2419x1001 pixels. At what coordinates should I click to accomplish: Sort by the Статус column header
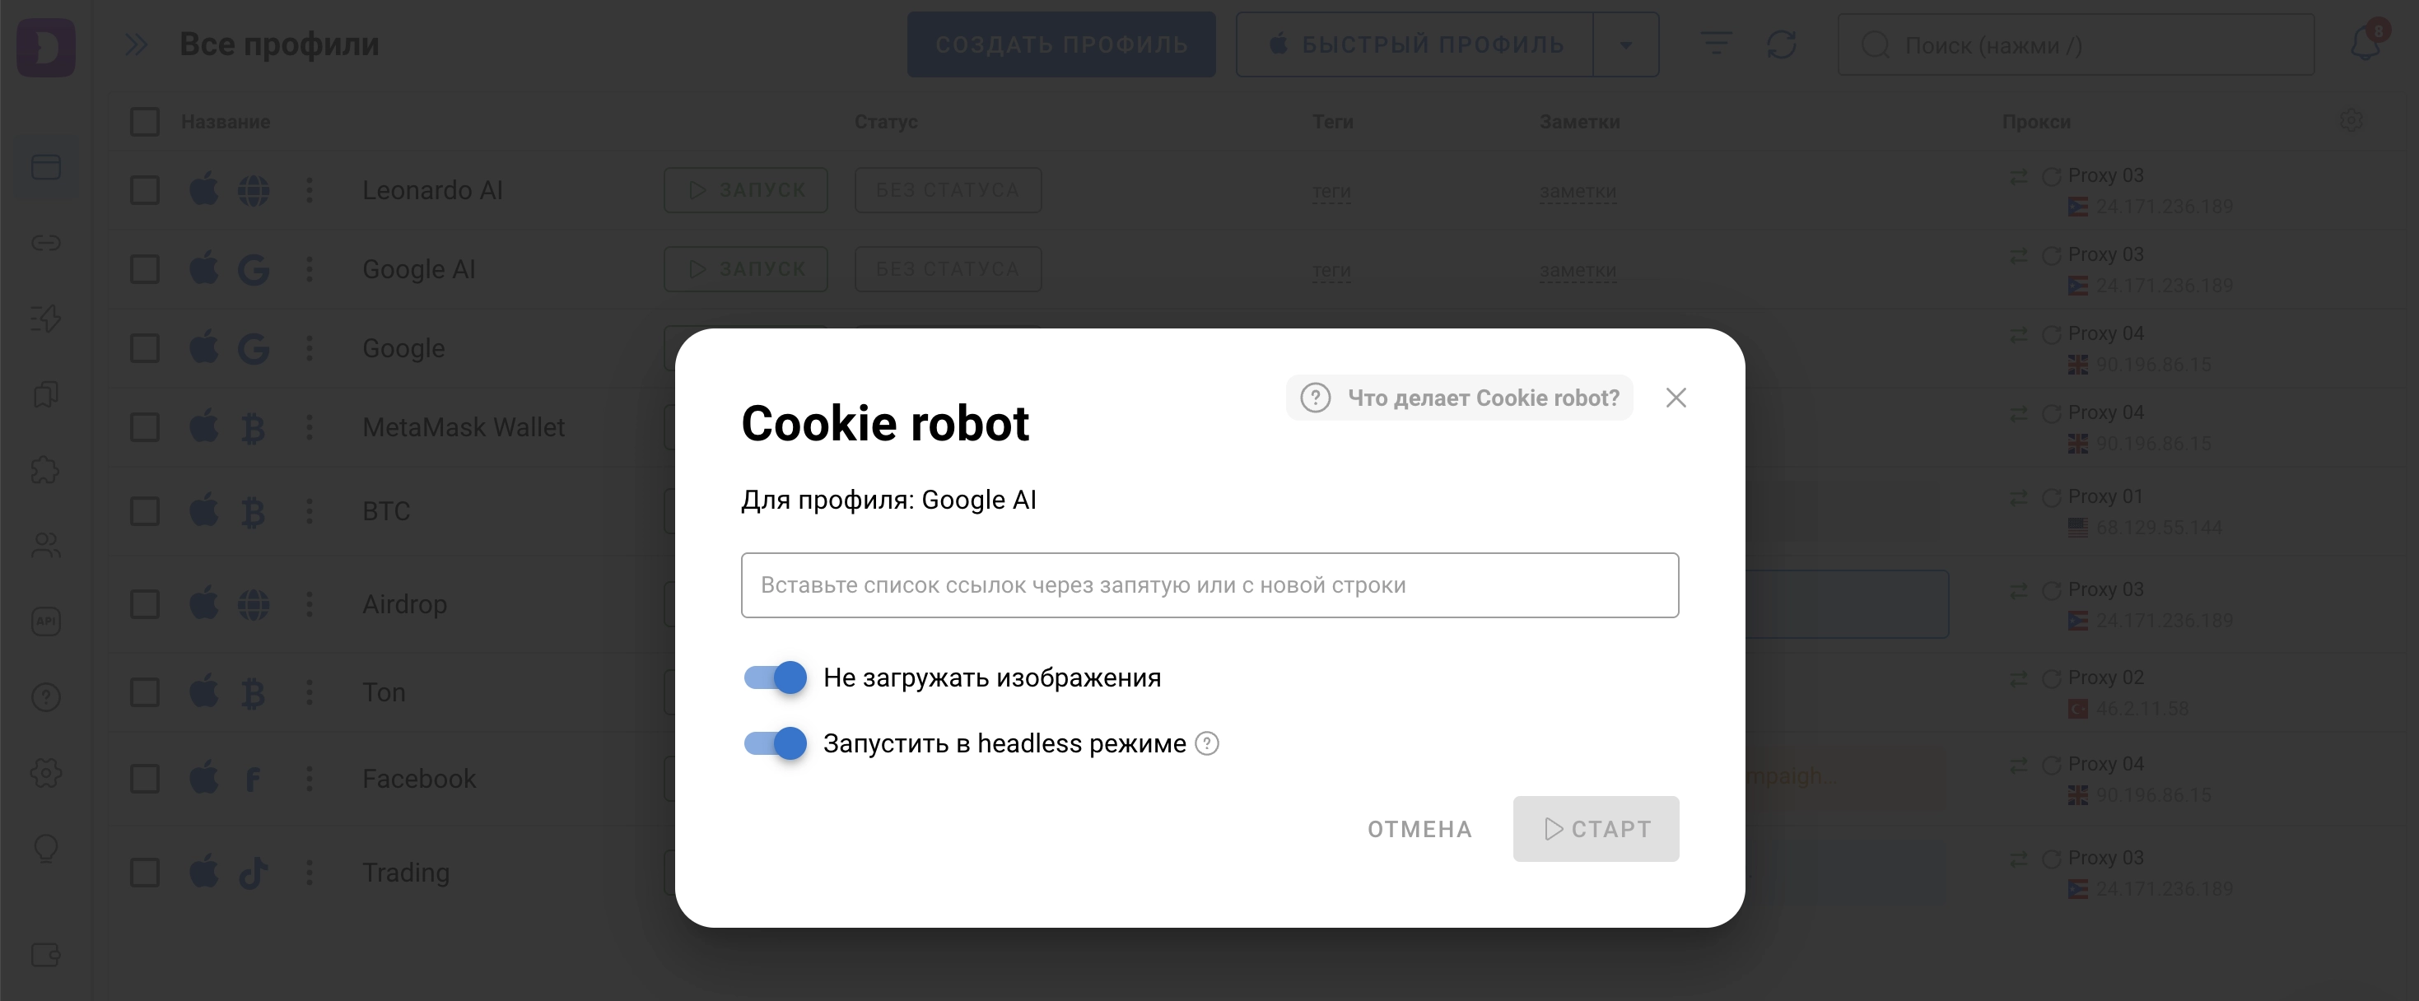click(x=886, y=122)
